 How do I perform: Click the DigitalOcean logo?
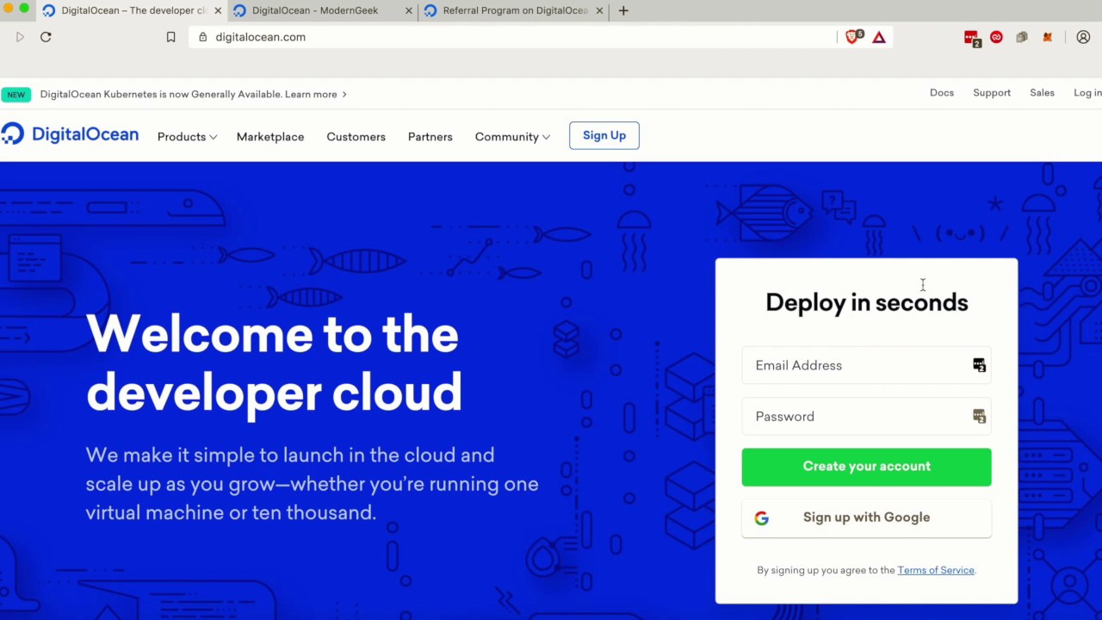(70, 134)
